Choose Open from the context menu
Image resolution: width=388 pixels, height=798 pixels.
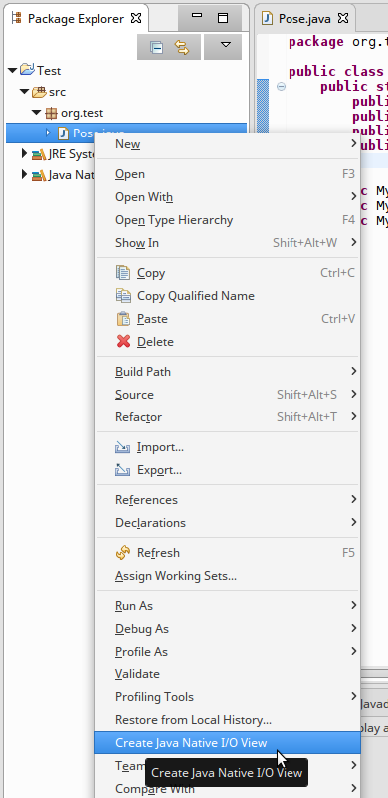[227, 174]
